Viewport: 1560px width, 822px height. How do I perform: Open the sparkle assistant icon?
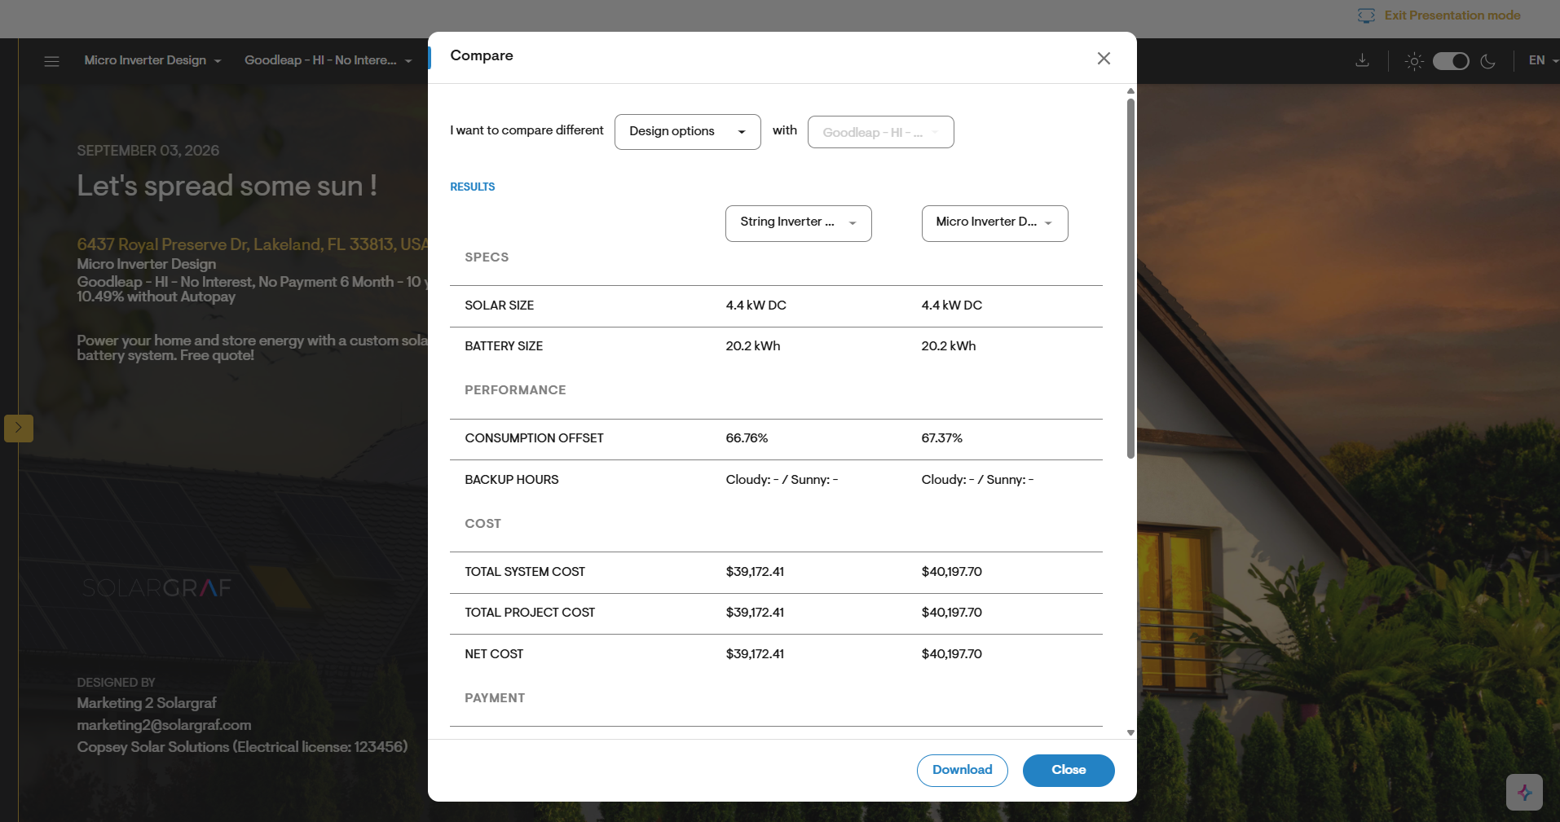[x=1524, y=792]
